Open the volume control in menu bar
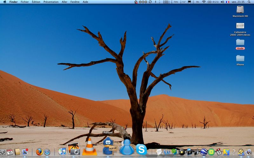This screenshot has width=254, height=158. 222,2
